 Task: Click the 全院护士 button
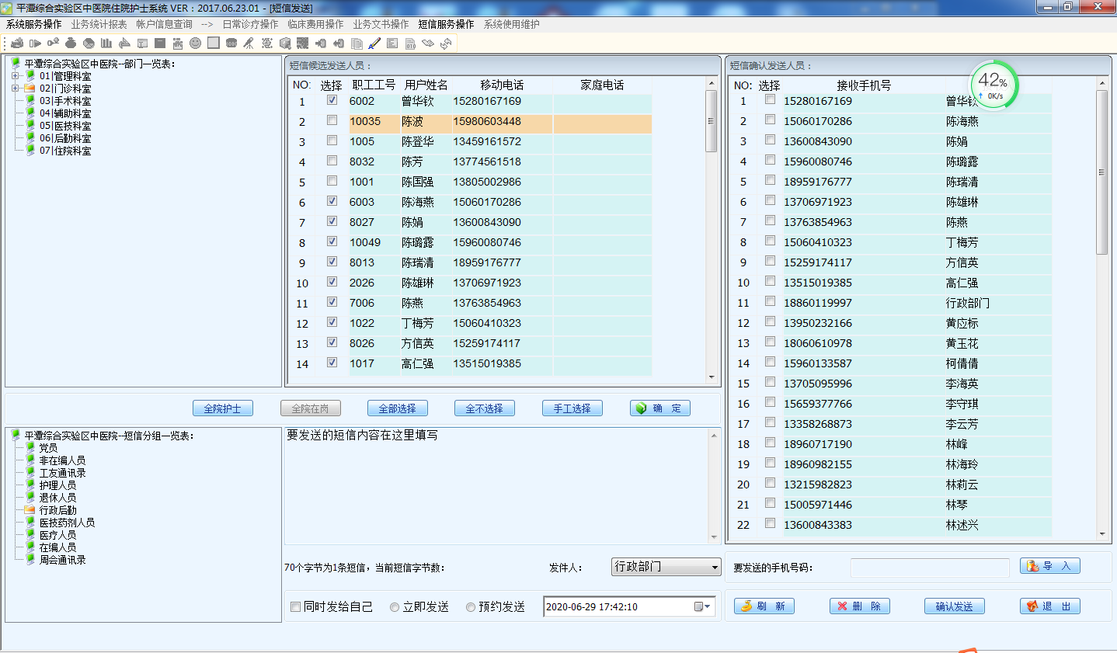point(223,408)
